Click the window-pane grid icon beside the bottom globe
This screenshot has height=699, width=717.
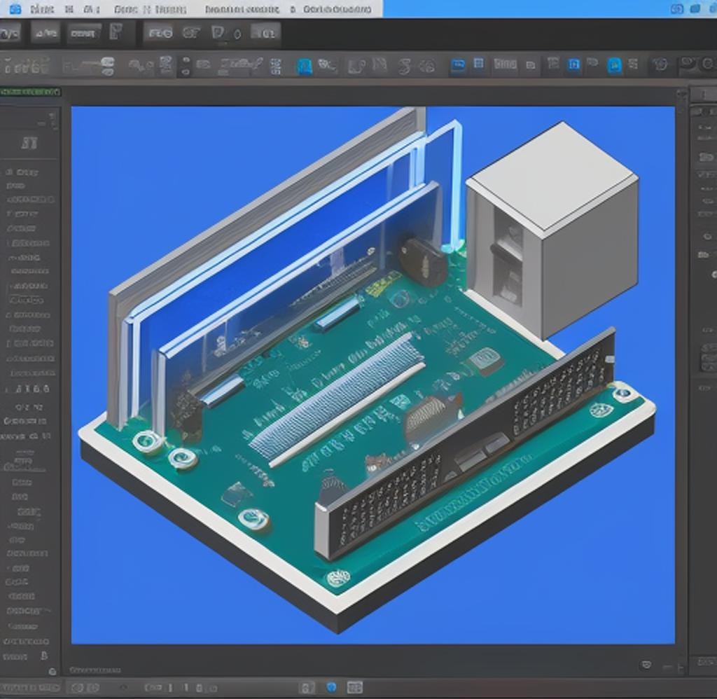point(355,687)
